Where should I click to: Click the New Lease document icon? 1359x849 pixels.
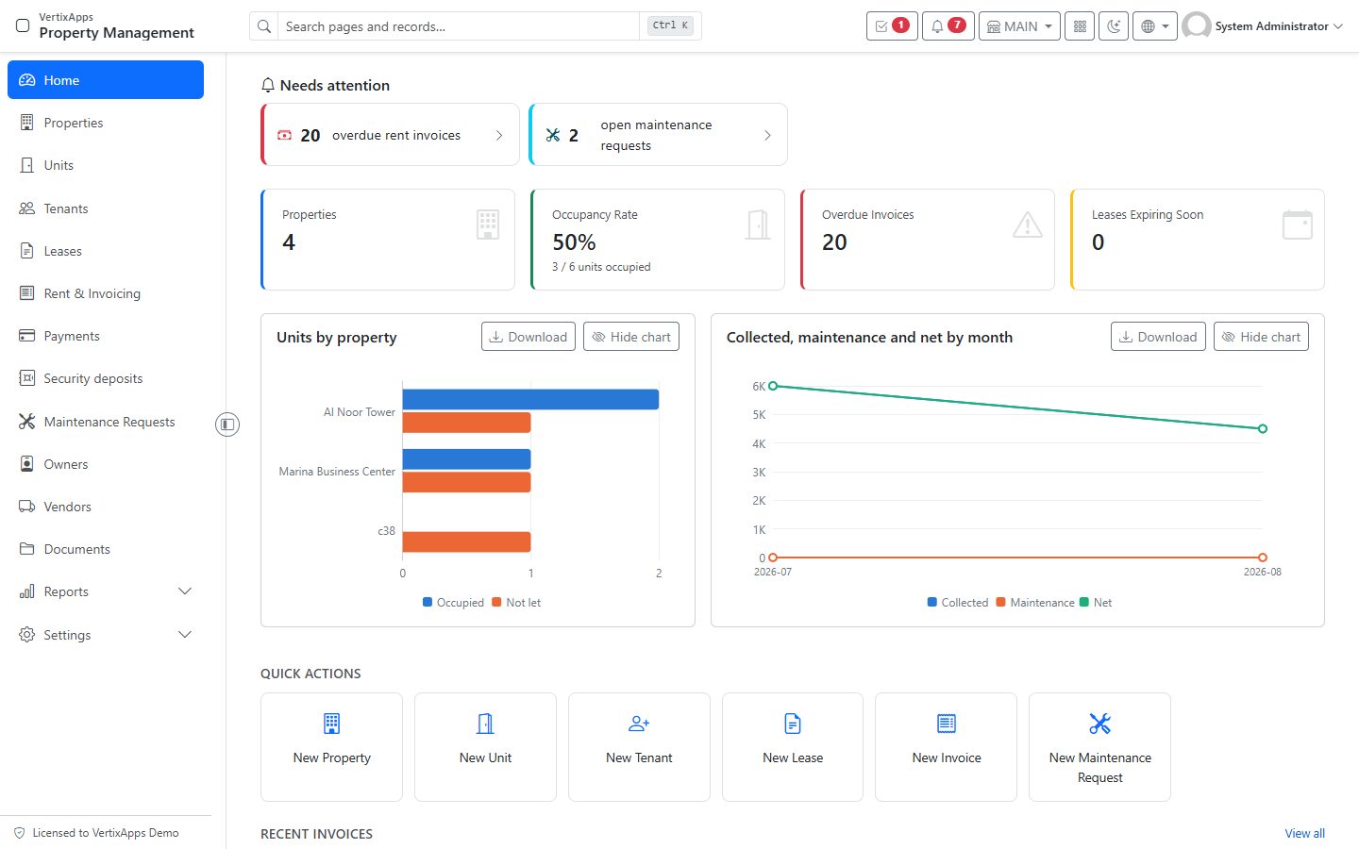[x=793, y=724]
